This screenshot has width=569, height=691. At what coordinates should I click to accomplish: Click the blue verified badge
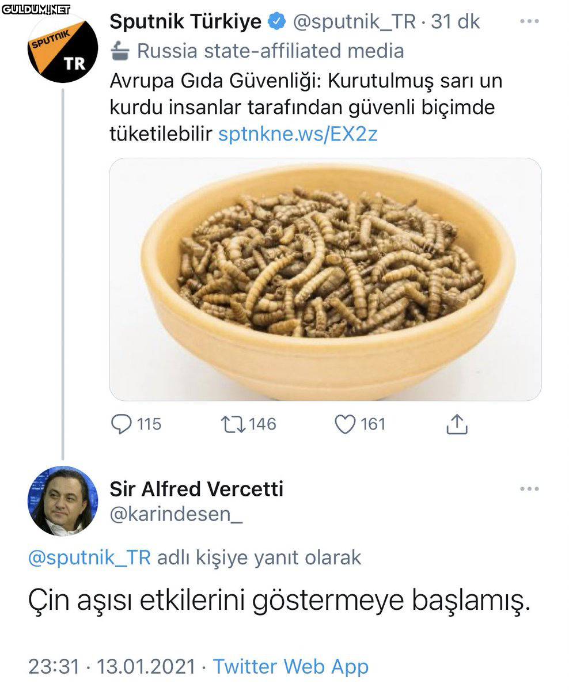(278, 22)
